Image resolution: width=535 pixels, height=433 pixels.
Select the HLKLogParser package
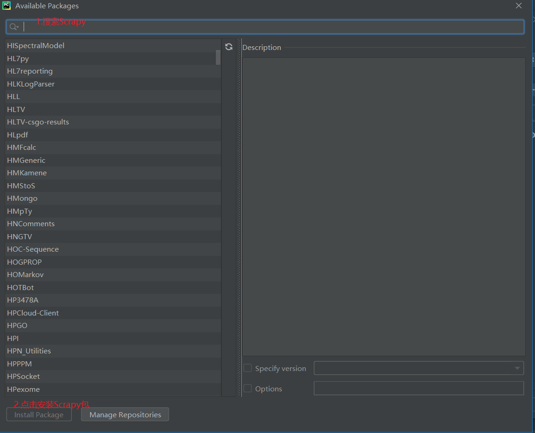tap(113, 84)
